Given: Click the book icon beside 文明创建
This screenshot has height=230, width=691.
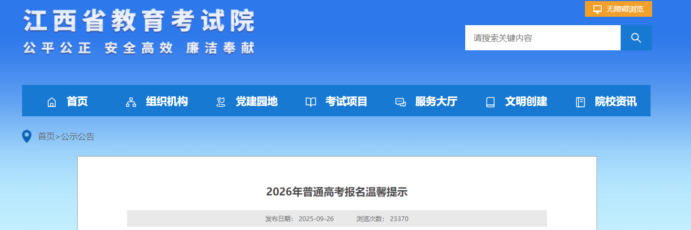Looking at the screenshot, I should pos(490,102).
